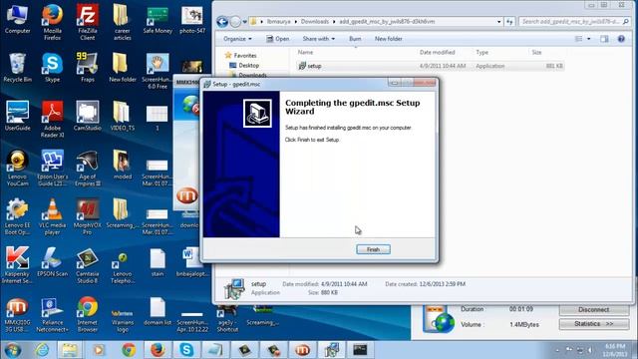Screen dimensions: 638x359
Task: Open the domain list file on desktop
Action: click(158, 311)
